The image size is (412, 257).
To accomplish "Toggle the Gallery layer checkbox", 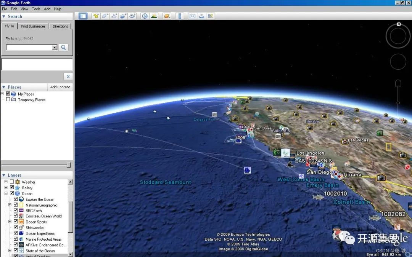I will tap(12, 187).
